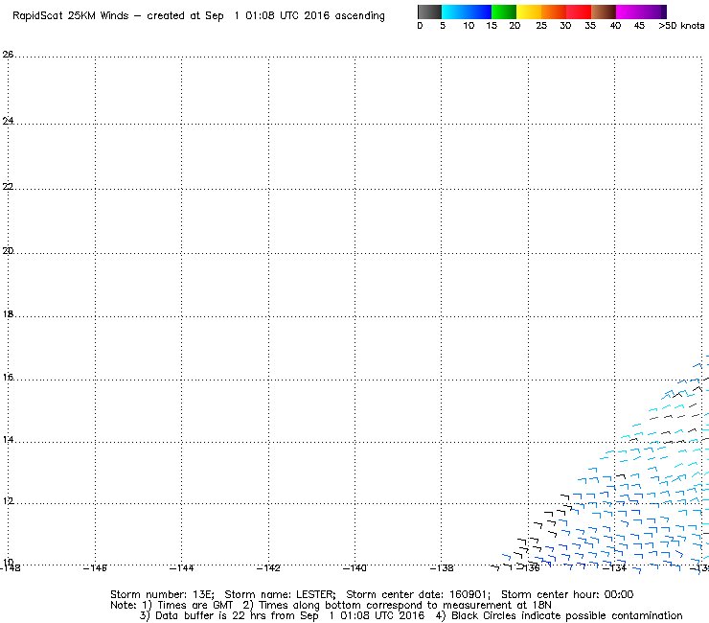Click longitude axis label -144
The width and height of the screenshot is (709, 623).
[x=181, y=567]
